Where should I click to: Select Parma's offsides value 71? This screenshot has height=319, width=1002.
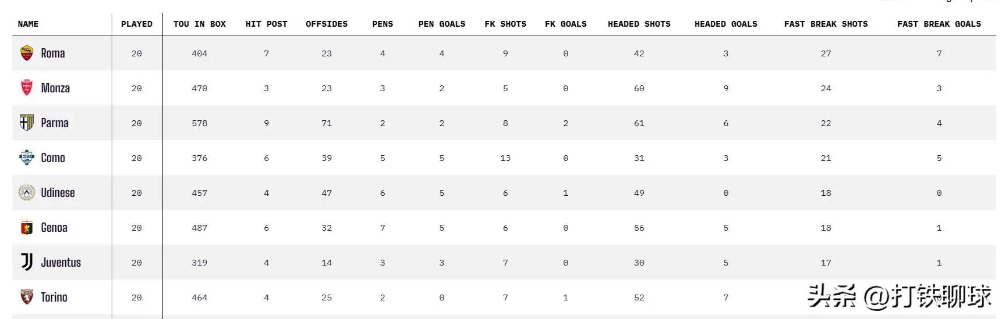click(327, 123)
